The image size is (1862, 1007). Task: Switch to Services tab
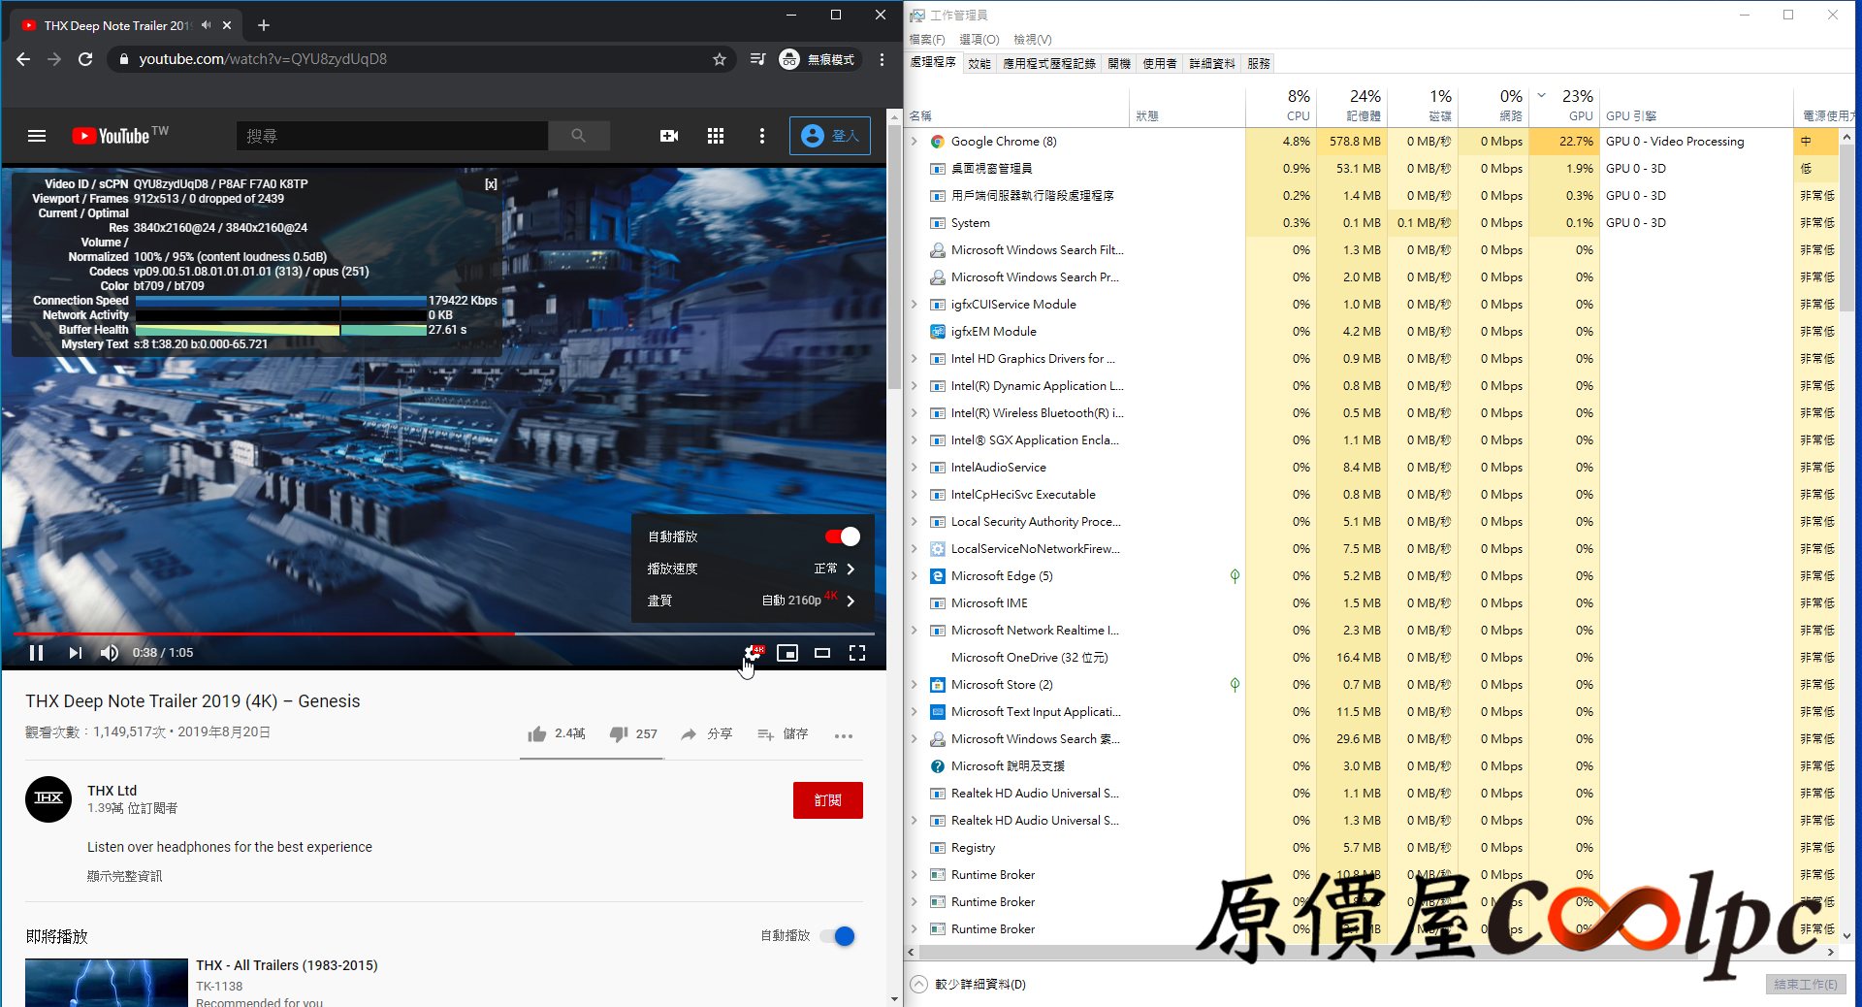[1259, 63]
